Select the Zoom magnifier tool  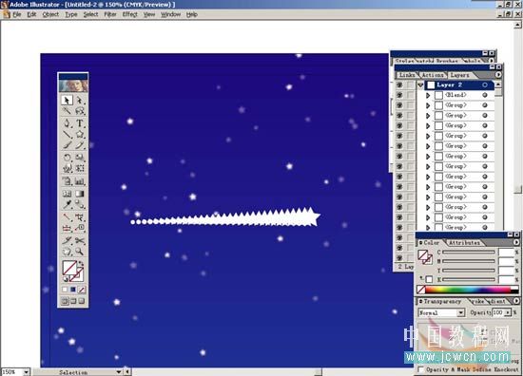(x=80, y=252)
